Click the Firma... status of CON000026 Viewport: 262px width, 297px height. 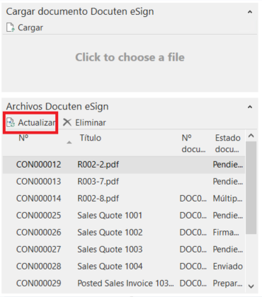tap(226, 233)
